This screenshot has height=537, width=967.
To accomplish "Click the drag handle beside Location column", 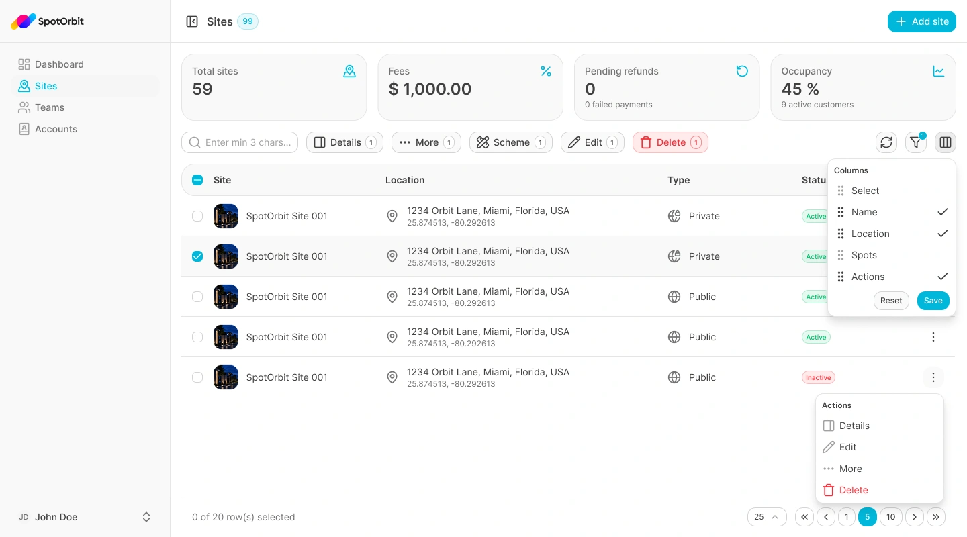I will coord(841,234).
